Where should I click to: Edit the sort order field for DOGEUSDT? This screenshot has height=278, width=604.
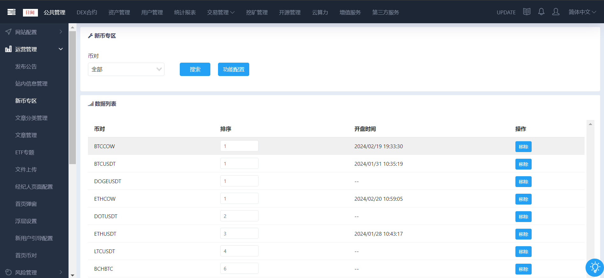point(239,181)
